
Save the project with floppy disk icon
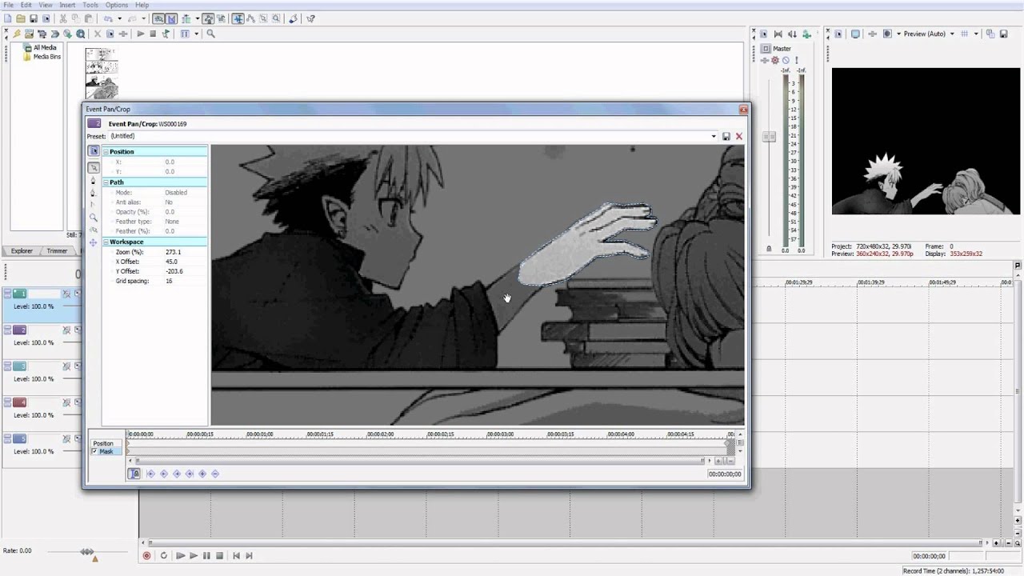pyautogui.click(x=34, y=18)
